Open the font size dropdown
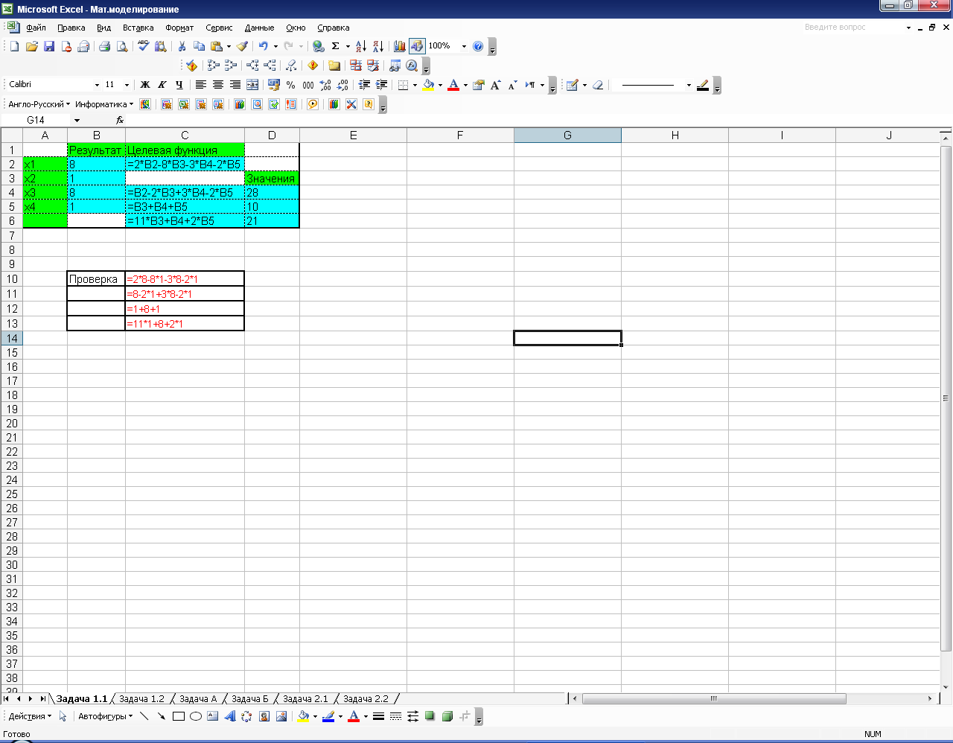 [127, 85]
